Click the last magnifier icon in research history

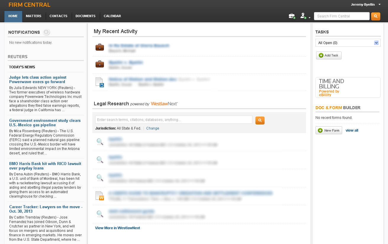point(100,214)
